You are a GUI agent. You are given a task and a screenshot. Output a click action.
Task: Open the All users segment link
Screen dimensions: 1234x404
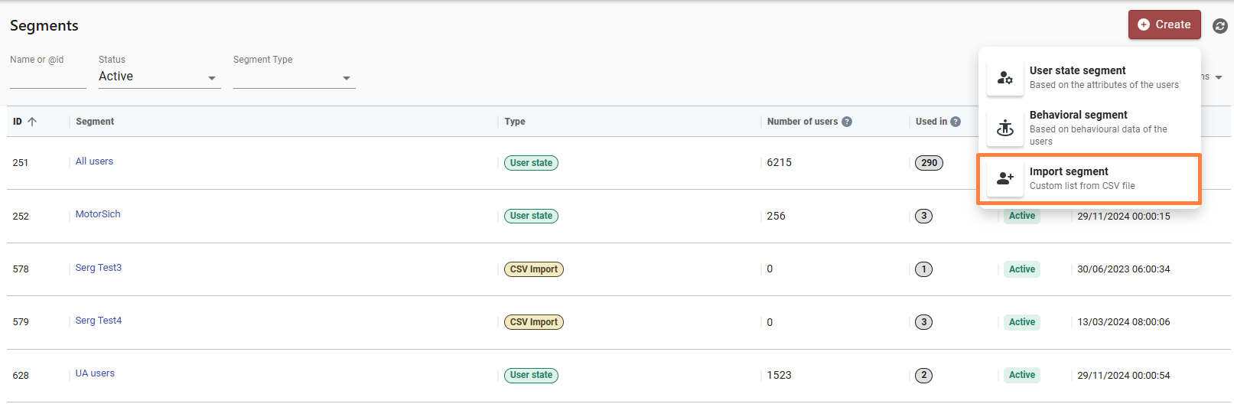pyautogui.click(x=94, y=161)
